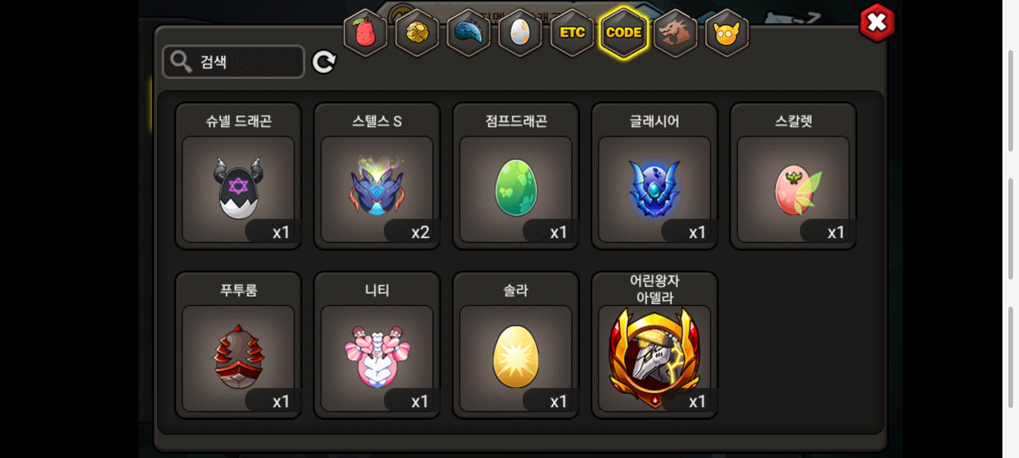Select the CODE tab
Screen dimensions: 1019x458
click(x=624, y=33)
